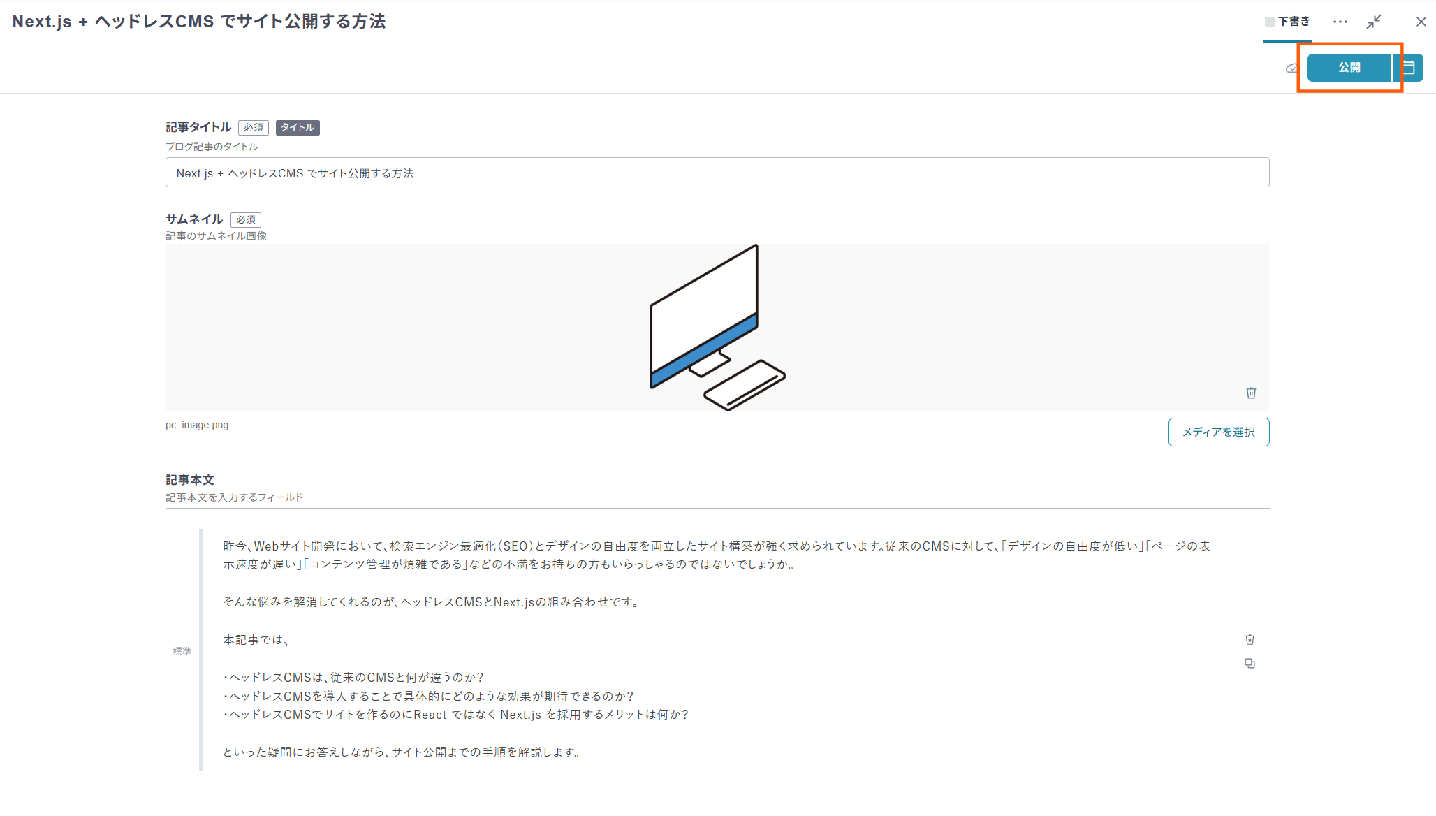The image size is (1436, 816).
Task: Select the 下書き status tab
Action: click(x=1287, y=22)
